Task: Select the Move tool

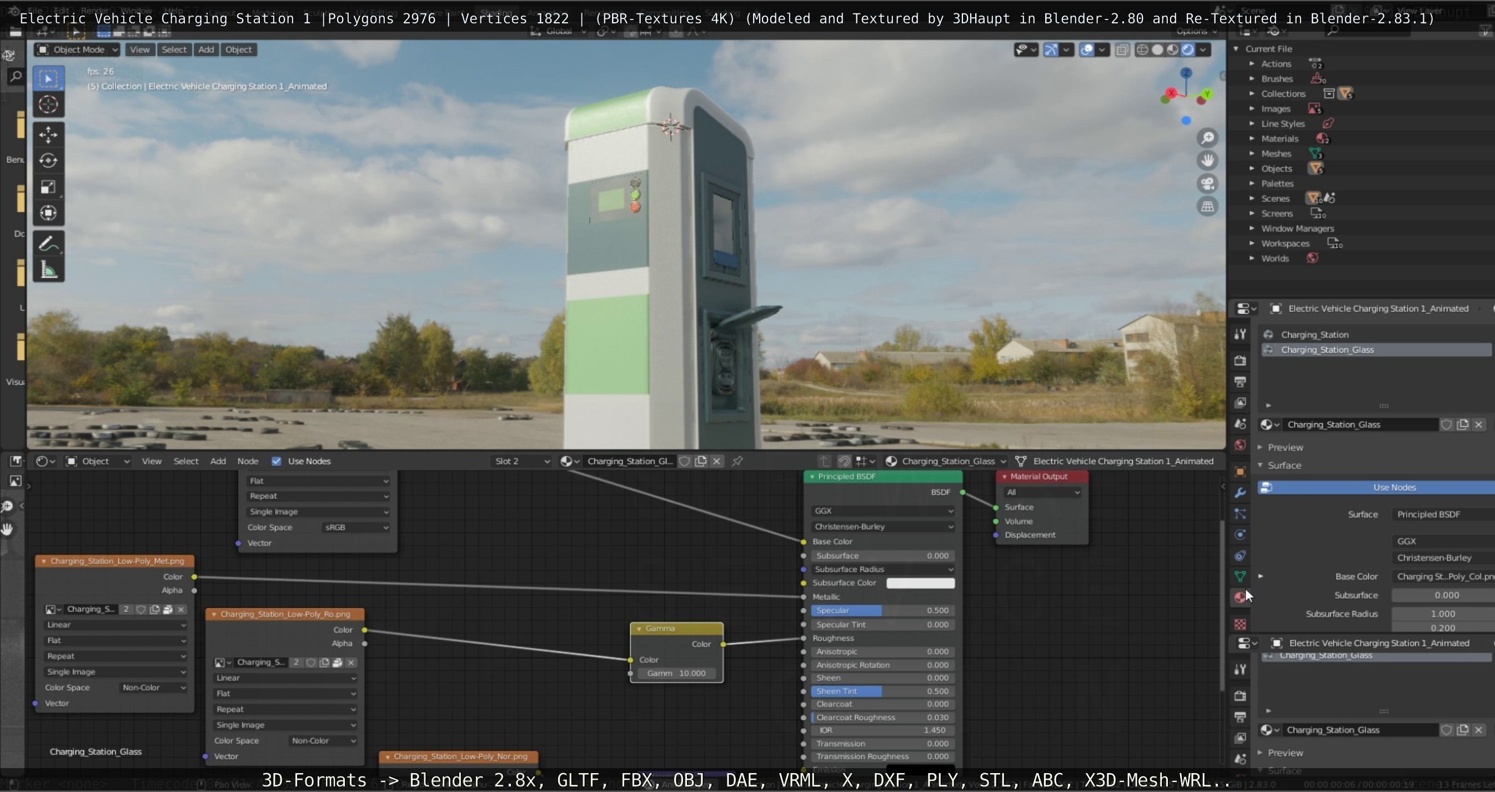Action: coord(48,134)
